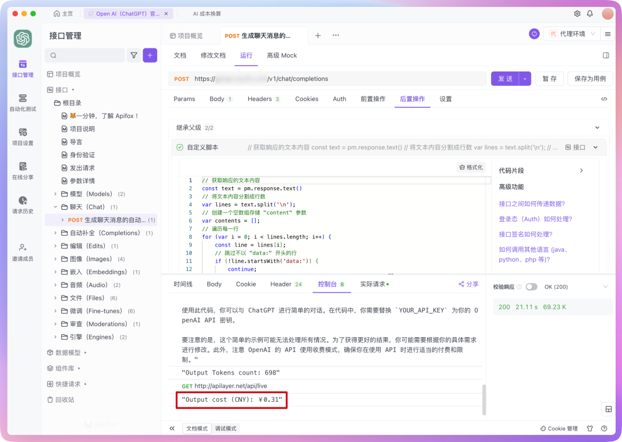Screen dimensions: 622x442
Task: Open the dropdown arrow next to 发送
Action: click(x=525, y=79)
